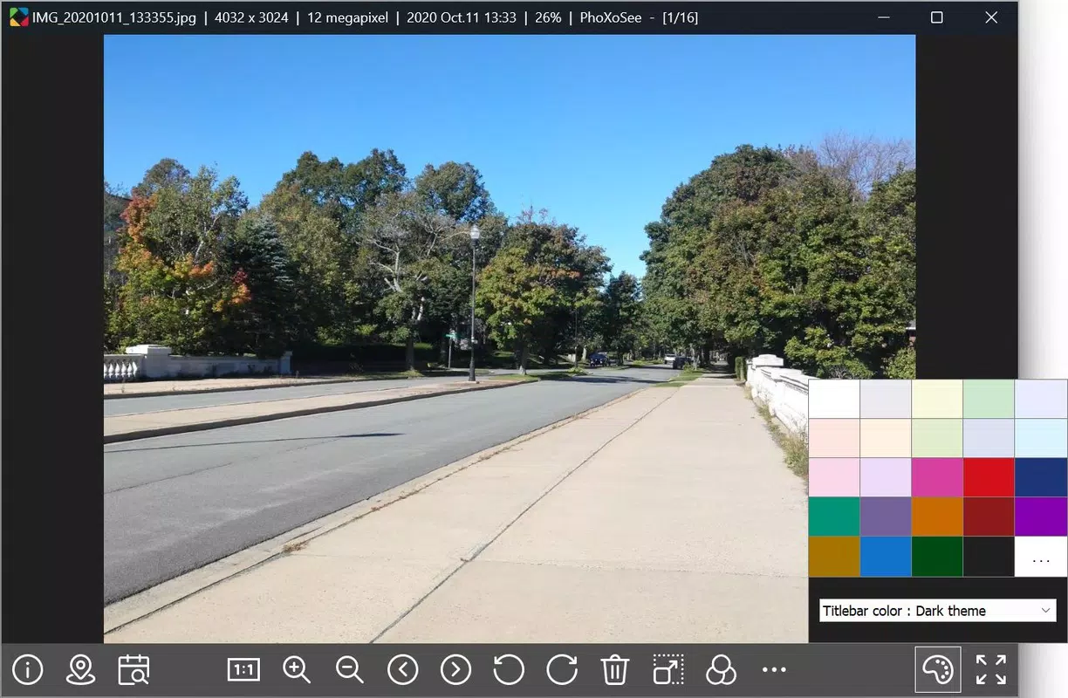The height and width of the screenshot is (698, 1068).
Task: Open the resize image tool
Action: (668, 670)
